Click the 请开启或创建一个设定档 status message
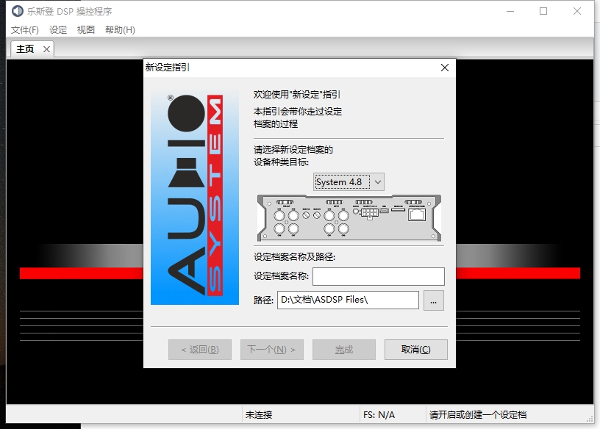 coord(478,415)
